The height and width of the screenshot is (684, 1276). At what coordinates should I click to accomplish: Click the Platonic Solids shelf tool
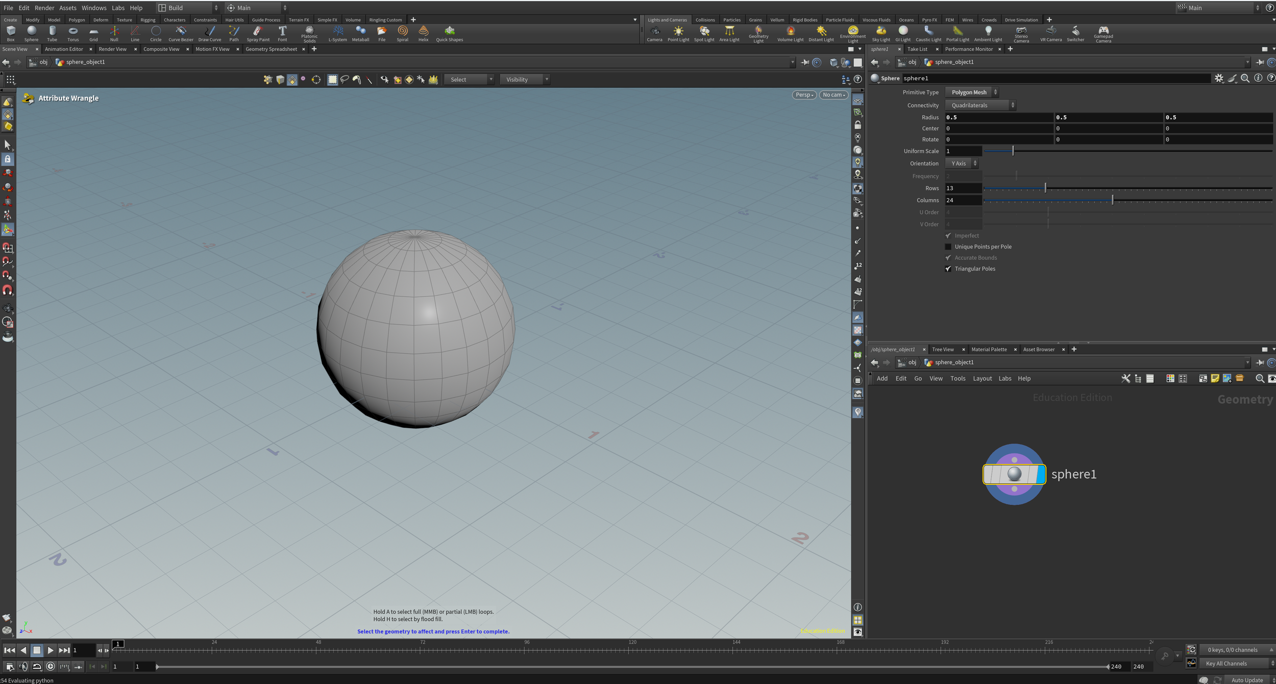(309, 34)
